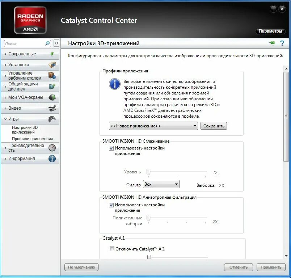Viewport: 291px width, 278px height.
Task: Click the Уровень antialiasing slider handle
Action: [x=148, y=172]
